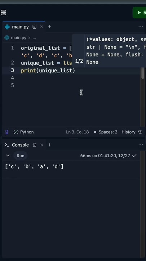Viewport: 146px width, 261px height.
Task: Click the run success checkmark
Action: [x=134, y=156]
